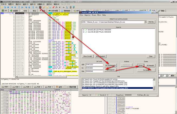Restart the debugged program via toolbar
The height and width of the screenshot is (114, 177).
pyautogui.click(x=5, y=7)
